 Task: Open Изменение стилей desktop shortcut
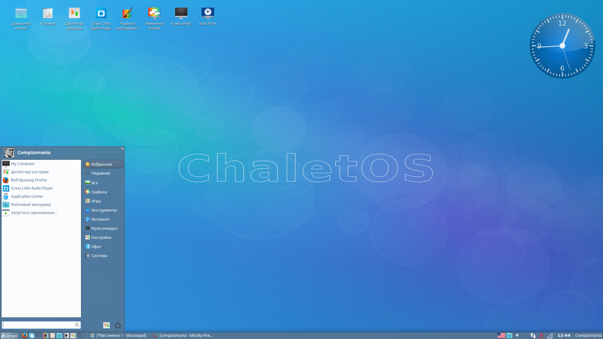(155, 19)
